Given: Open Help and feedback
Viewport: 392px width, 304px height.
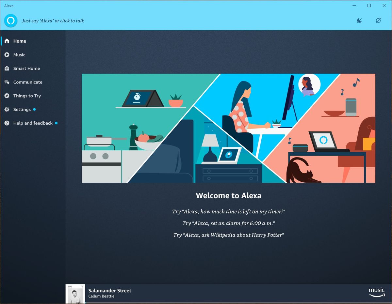Looking at the screenshot, I should tap(33, 123).
